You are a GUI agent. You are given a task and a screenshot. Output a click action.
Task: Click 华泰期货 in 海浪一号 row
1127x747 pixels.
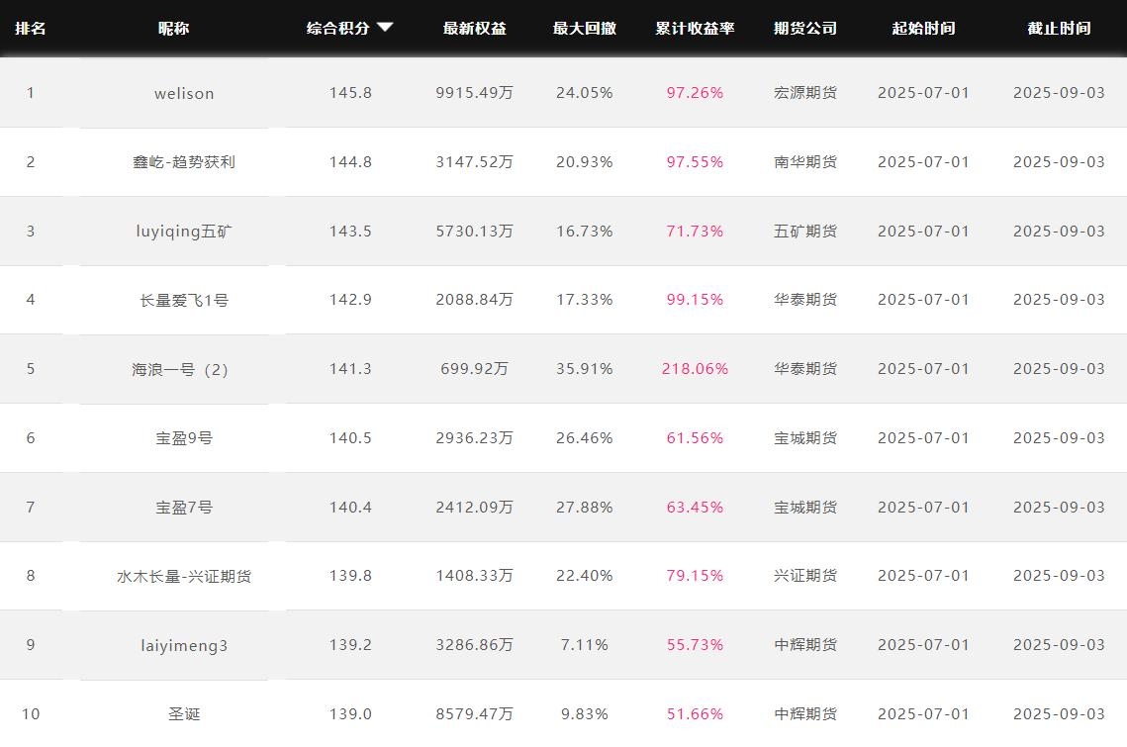pos(805,368)
